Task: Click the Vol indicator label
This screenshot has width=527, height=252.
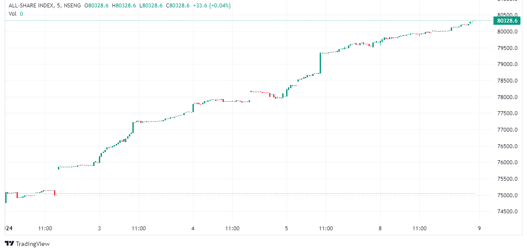Action: [13, 13]
